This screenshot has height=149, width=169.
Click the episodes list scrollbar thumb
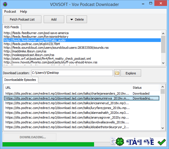pos(163,92)
